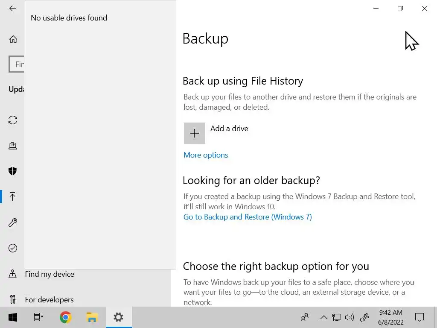Screen dimensions: 437x328
Task: Open the Action Center notifications icon
Action: click(420, 317)
